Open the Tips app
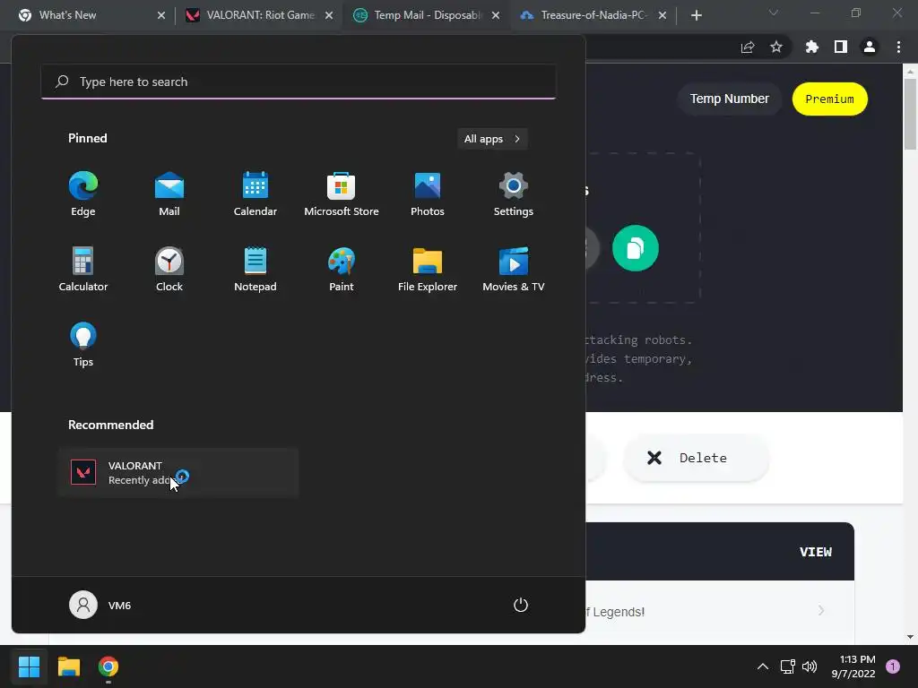This screenshot has height=688, width=918. click(83, 345)
